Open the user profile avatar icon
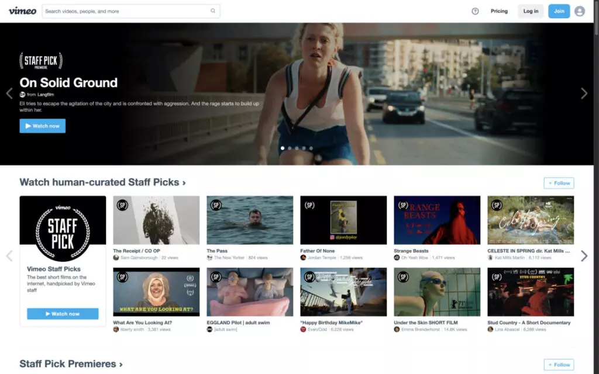599x374 pixels. point(579,11)
